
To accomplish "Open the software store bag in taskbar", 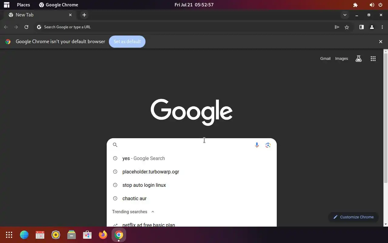I will coord(87,235).
